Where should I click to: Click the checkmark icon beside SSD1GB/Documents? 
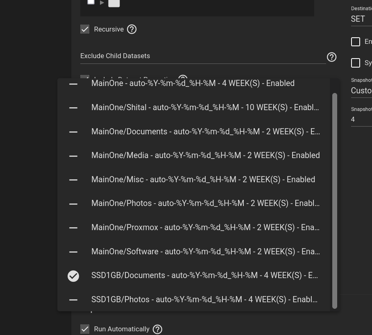coord(73,276)
